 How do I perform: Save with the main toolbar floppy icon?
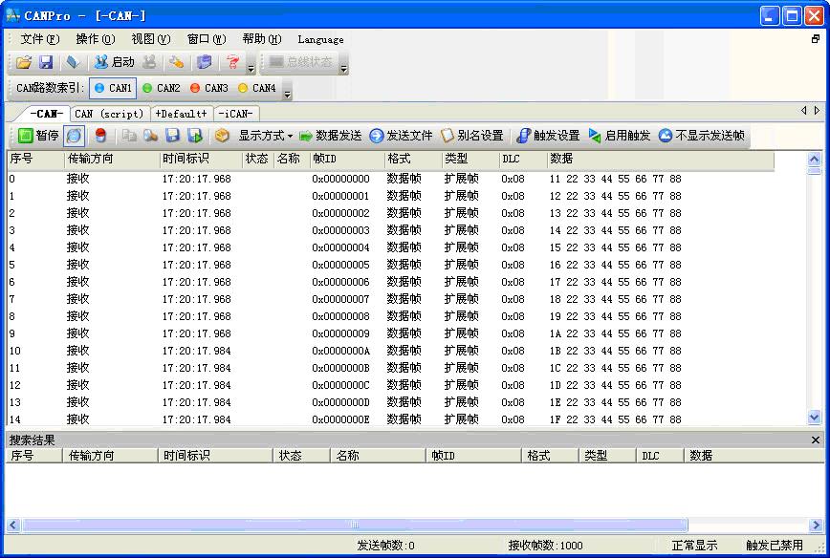47,62
